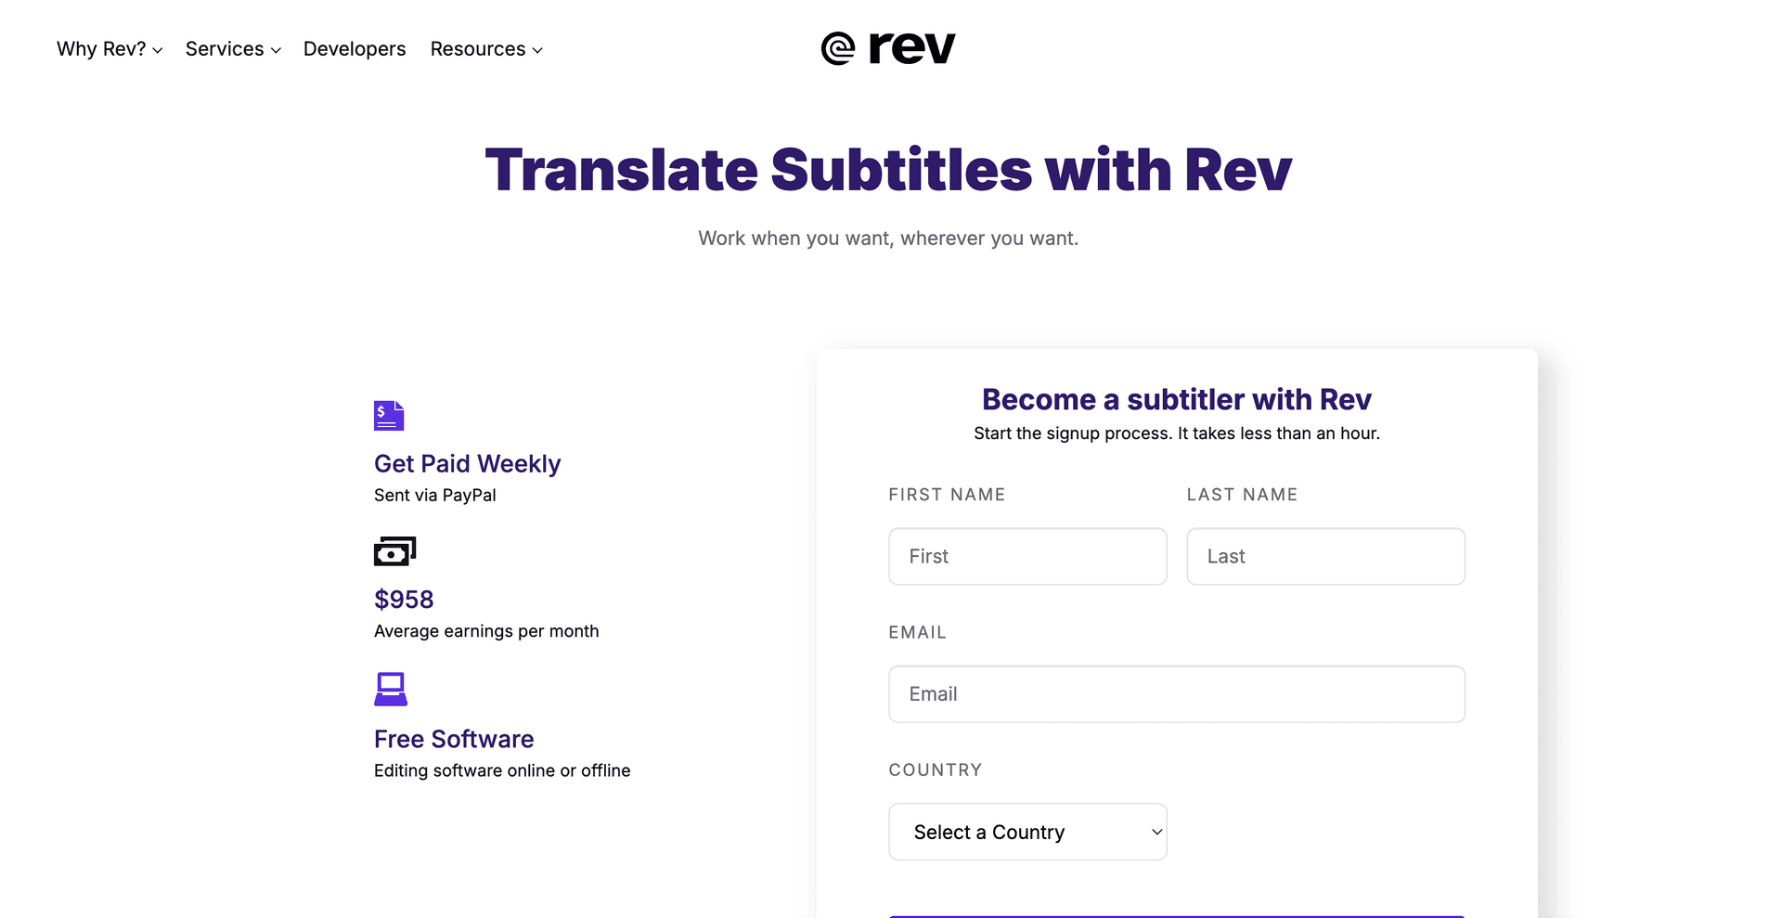Click the cash bills icon above $958

pyautogui.click(x=394, y=551)
